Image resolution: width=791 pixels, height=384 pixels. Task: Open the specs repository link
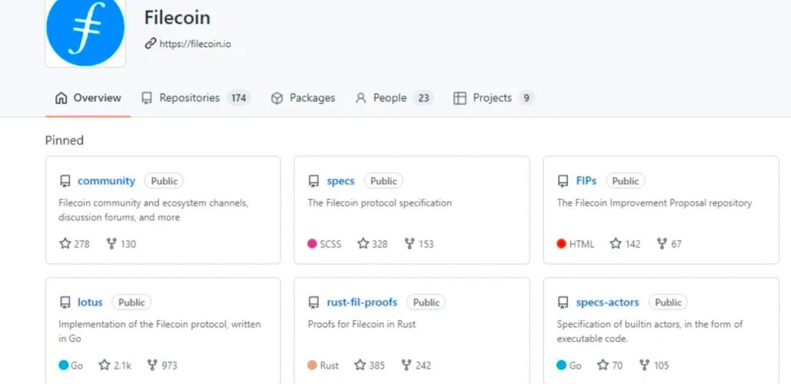pyautogui.click(x=340, y=181)
